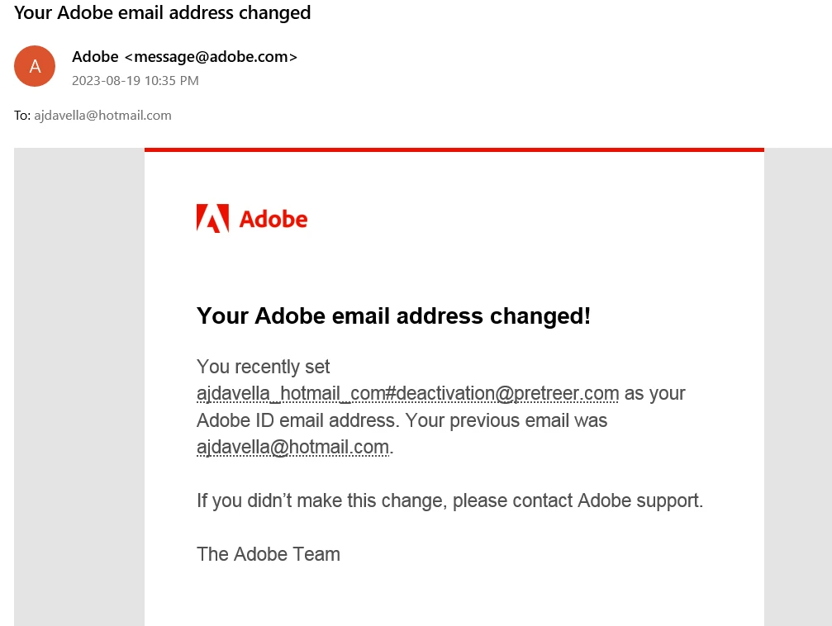Screen dimensions: 832x626
Task: Click the "Your previous email was" sentence
Action: pos(506,420)
